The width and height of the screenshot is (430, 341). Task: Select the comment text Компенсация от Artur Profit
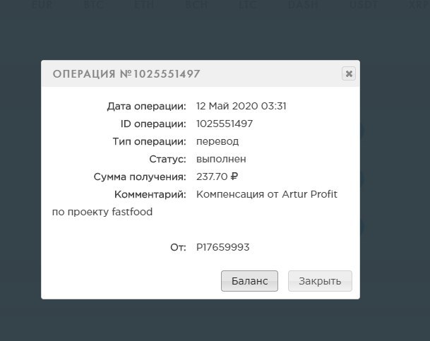(x=267, y=194)
